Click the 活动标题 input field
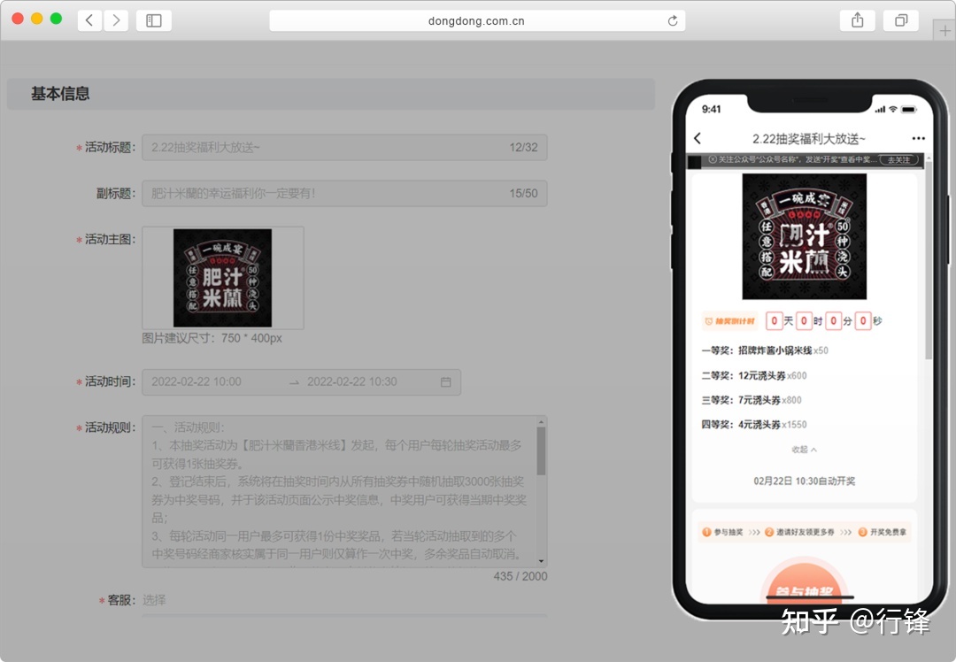Screen dimensions: 956x662 (x=344, y=148)
